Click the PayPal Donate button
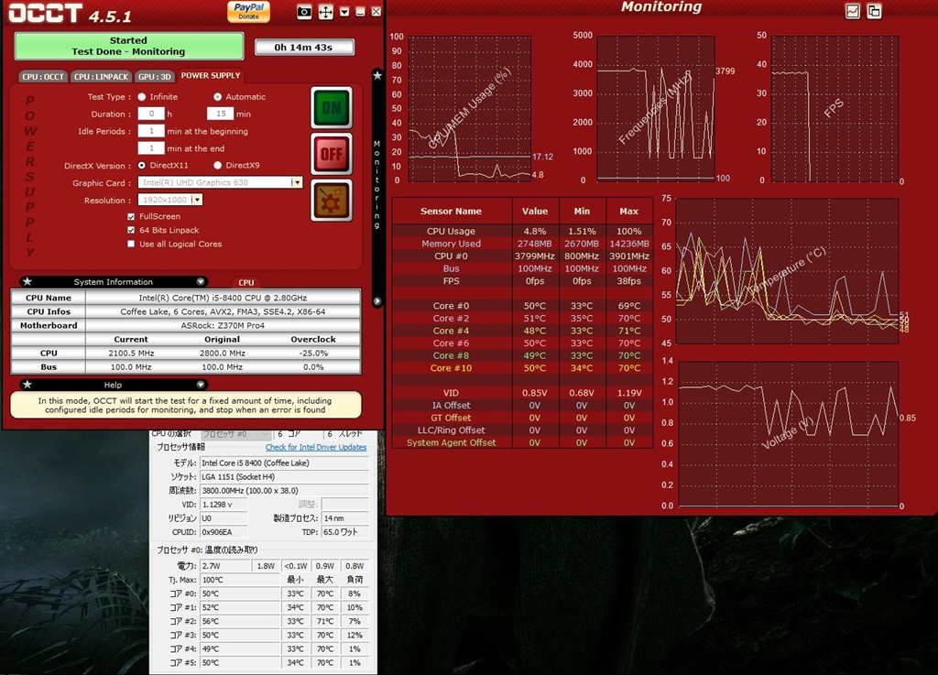938x675 pixels. [249, 11]
